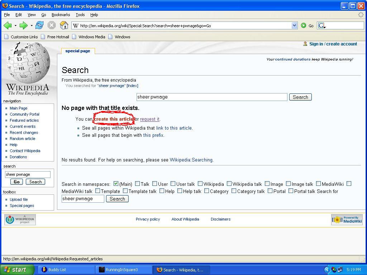Open the address bar history dropdown

(x=295, y=25)
